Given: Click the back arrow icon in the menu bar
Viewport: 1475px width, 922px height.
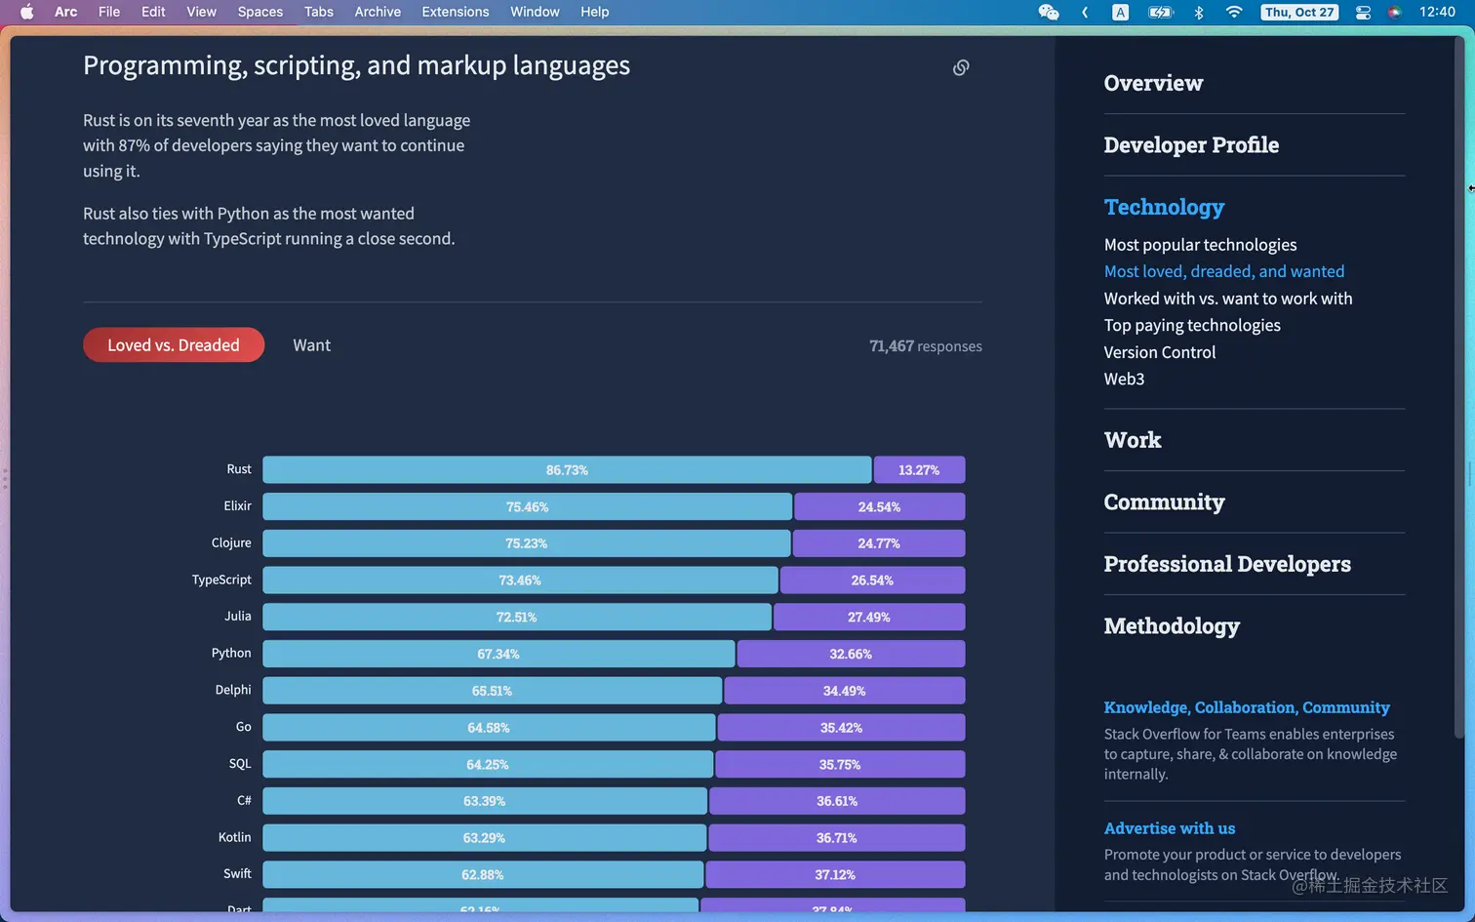Looking at the screenshot, I should coord(1085,13).
